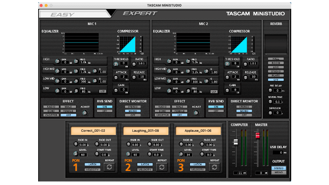Turn MIC 1 RVB SEND on
This screenshot has height=185, width=329.
(x=104, y=107)
